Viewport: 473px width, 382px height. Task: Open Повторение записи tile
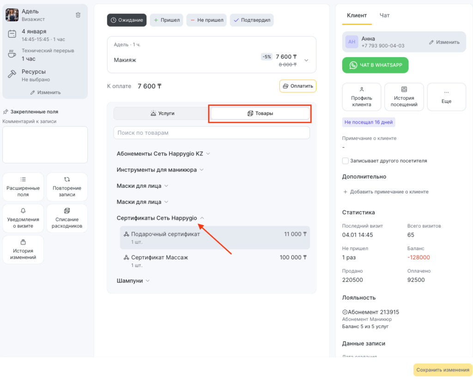[67, 187]
